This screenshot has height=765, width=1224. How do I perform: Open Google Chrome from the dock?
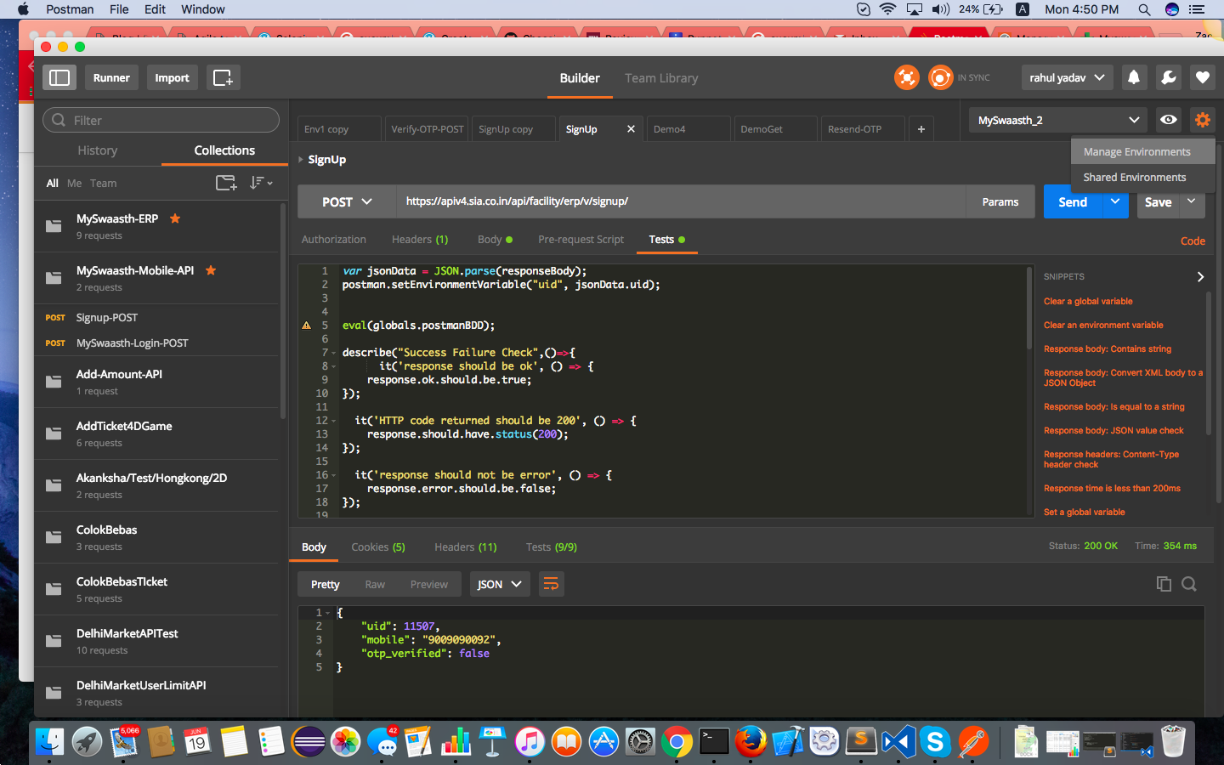coord(677,742)
